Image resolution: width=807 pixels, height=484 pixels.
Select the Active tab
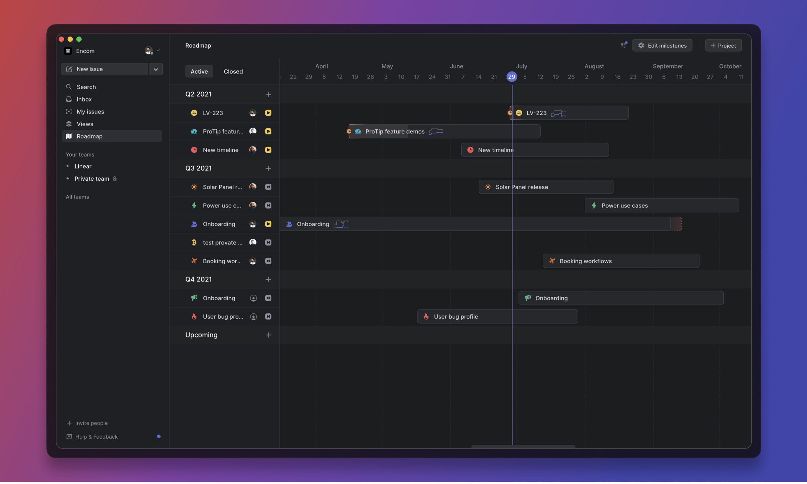(x=199, y=72)
